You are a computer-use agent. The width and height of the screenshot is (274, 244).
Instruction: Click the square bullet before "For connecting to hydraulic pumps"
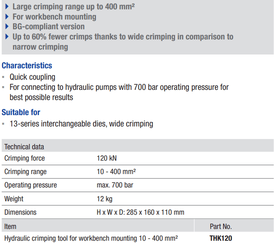(x=4, y=87)
